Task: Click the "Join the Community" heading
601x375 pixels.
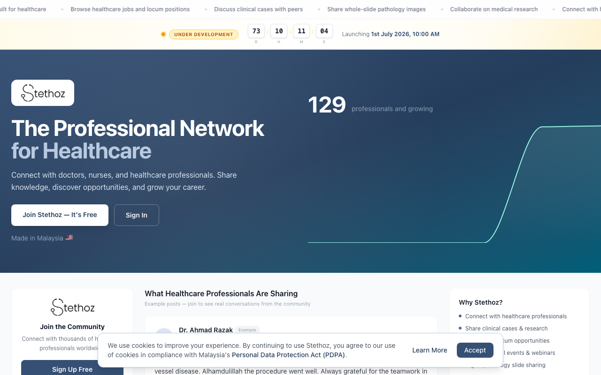Action: 72,327
